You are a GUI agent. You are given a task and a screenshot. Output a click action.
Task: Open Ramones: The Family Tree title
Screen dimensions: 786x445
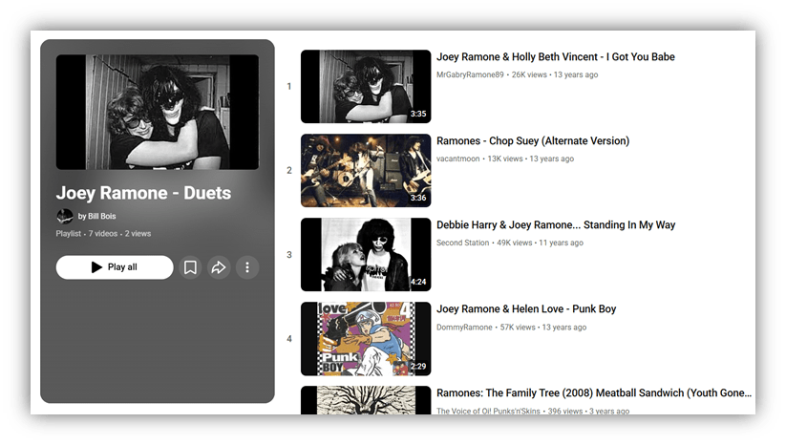pyautogui.click(x=593, y=393)
